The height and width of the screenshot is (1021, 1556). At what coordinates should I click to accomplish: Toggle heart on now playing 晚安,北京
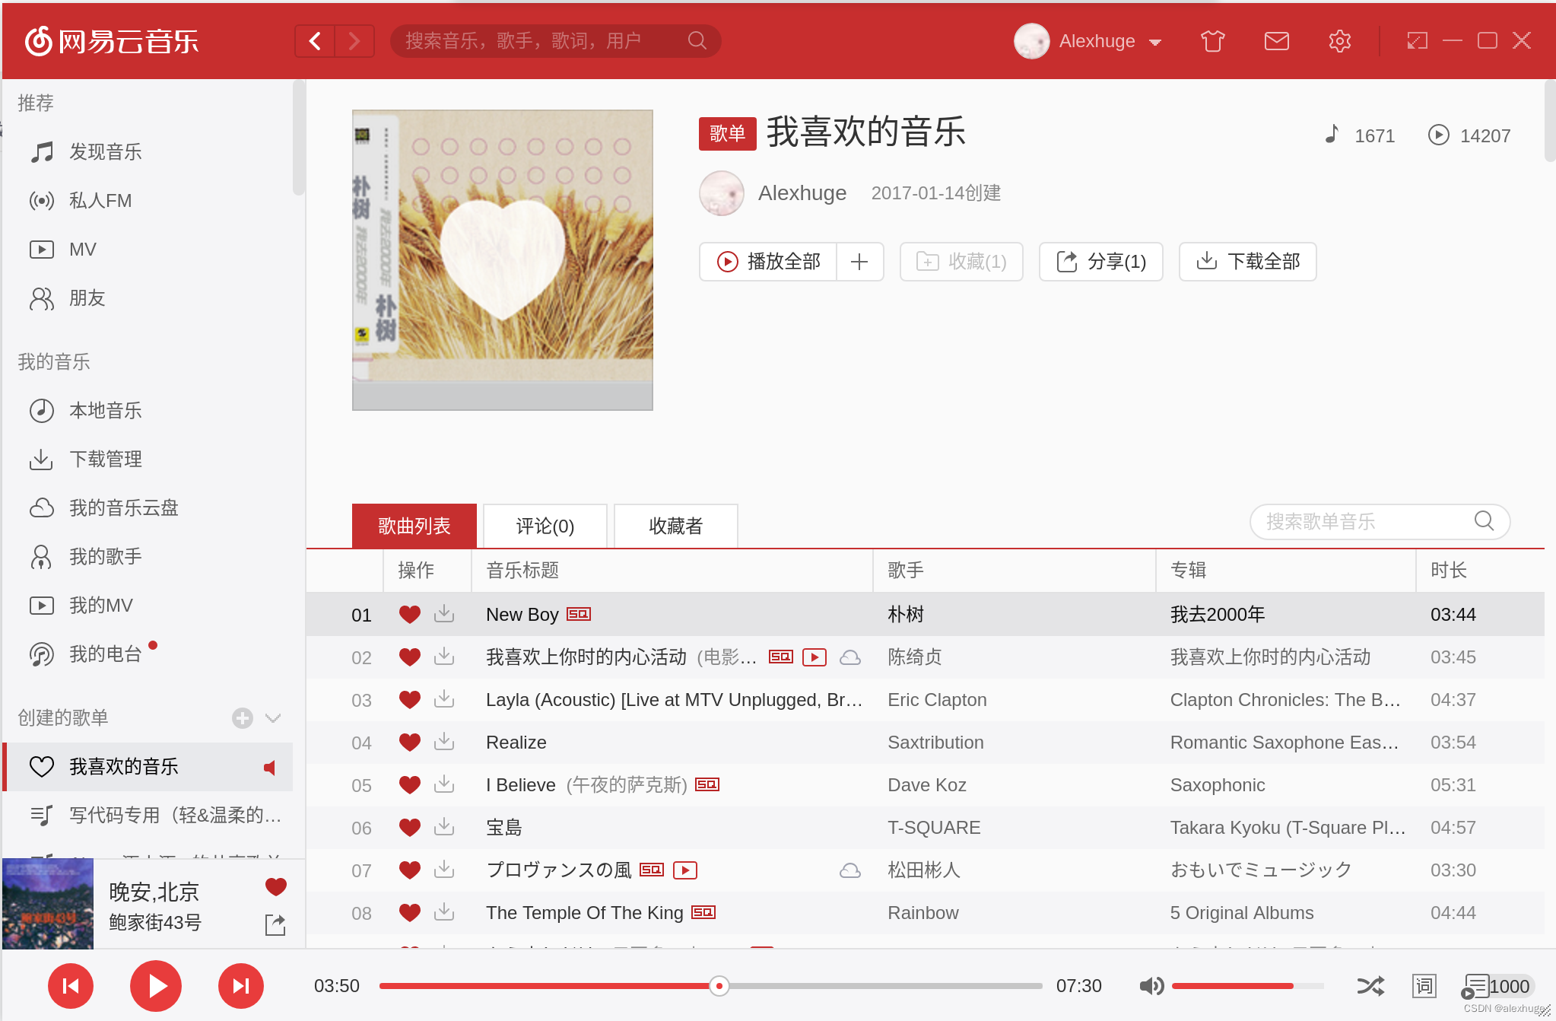(x=275, y=886)
